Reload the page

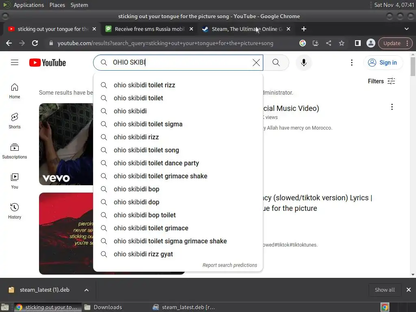(x=35, y=43)
